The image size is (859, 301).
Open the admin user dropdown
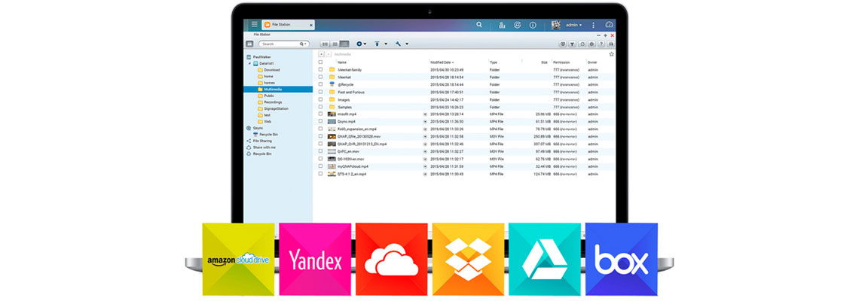pos(573,25)
